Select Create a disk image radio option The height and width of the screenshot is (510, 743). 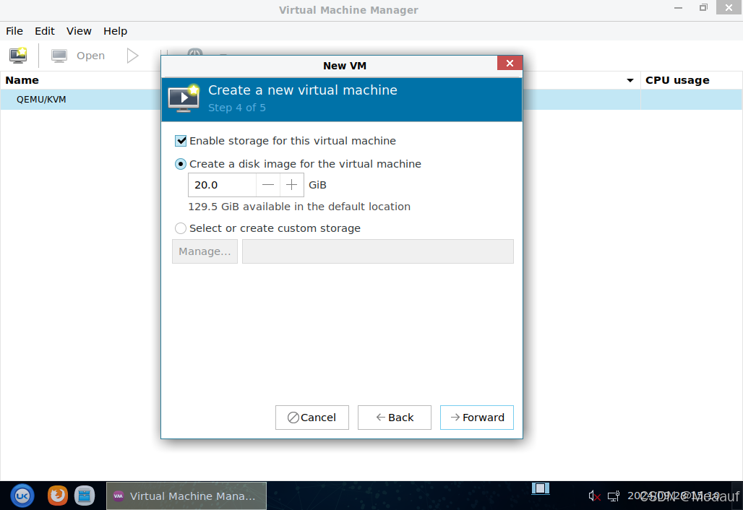181,164
